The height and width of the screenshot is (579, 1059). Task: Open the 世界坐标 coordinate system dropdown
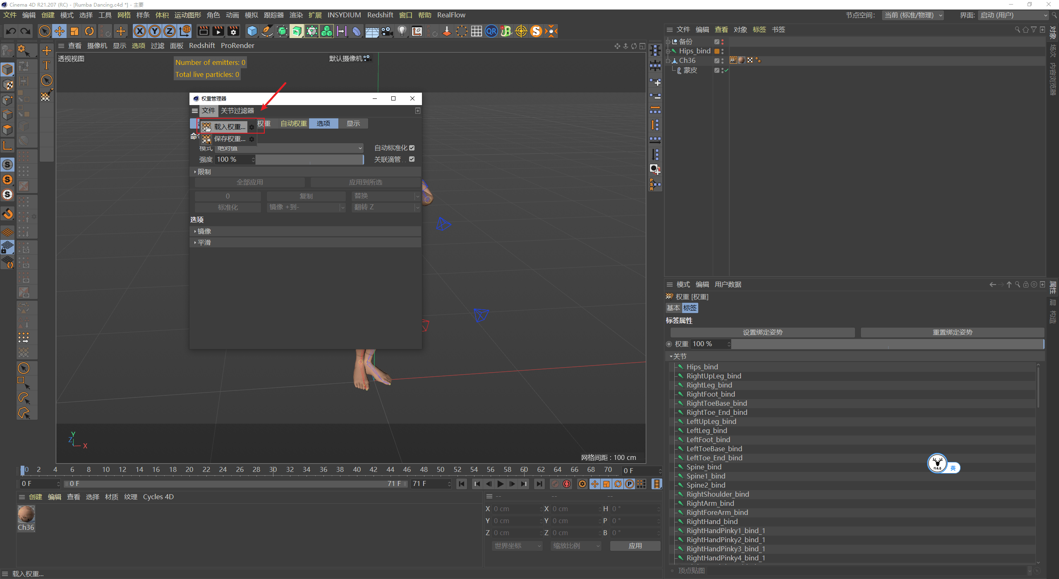pos(516,546)
